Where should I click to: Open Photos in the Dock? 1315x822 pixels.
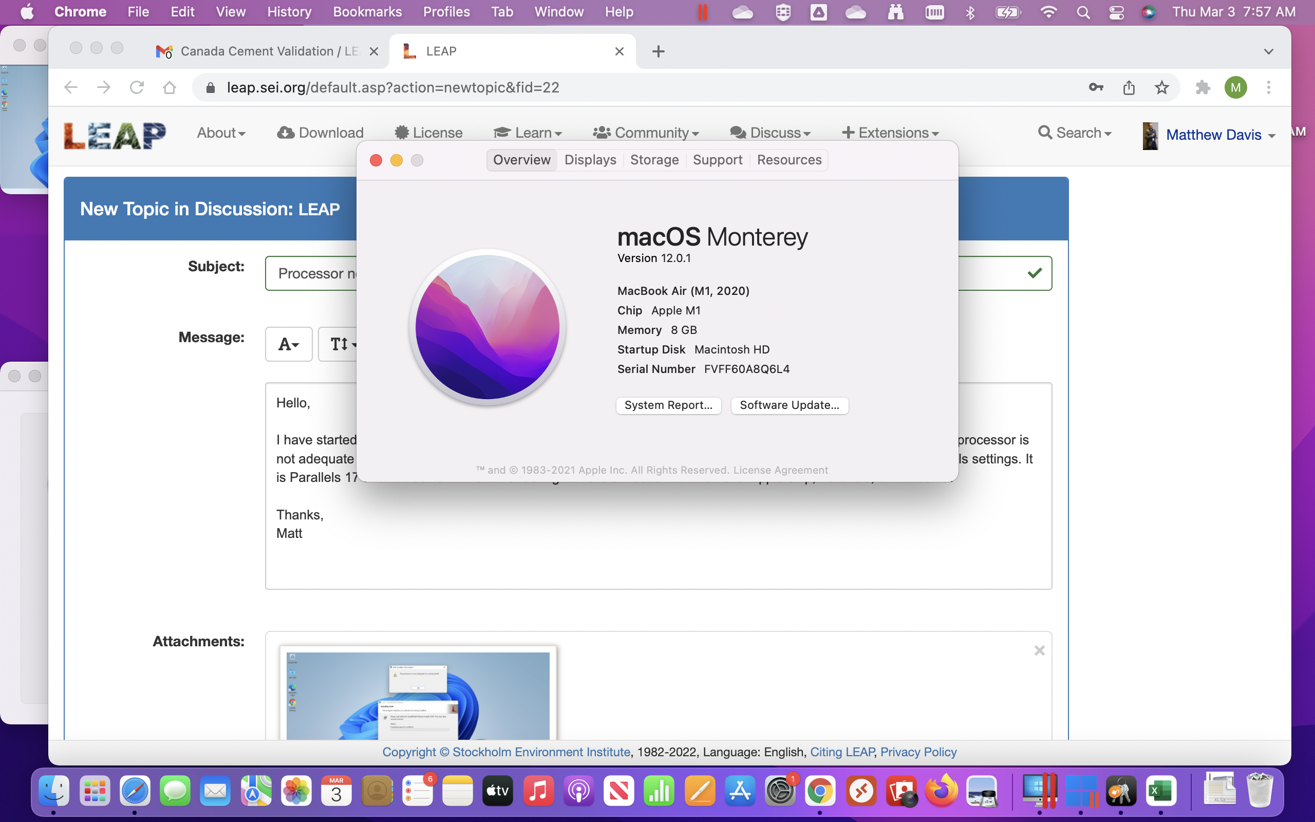click(x=296, y=791)
